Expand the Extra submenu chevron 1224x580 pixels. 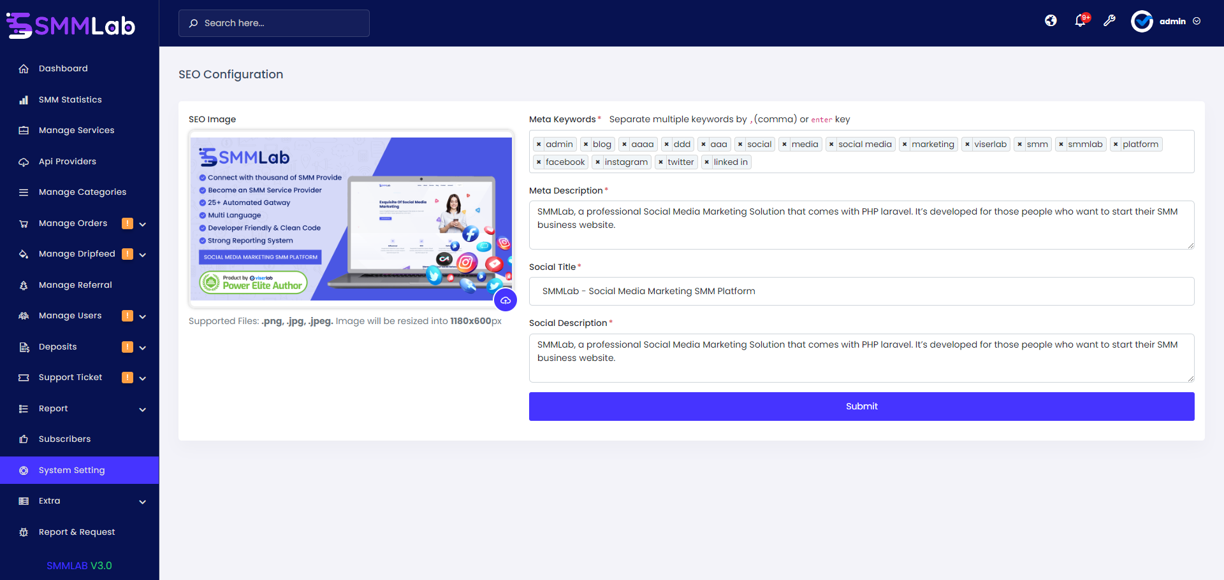pyautogui.click(x=143, y=502)
